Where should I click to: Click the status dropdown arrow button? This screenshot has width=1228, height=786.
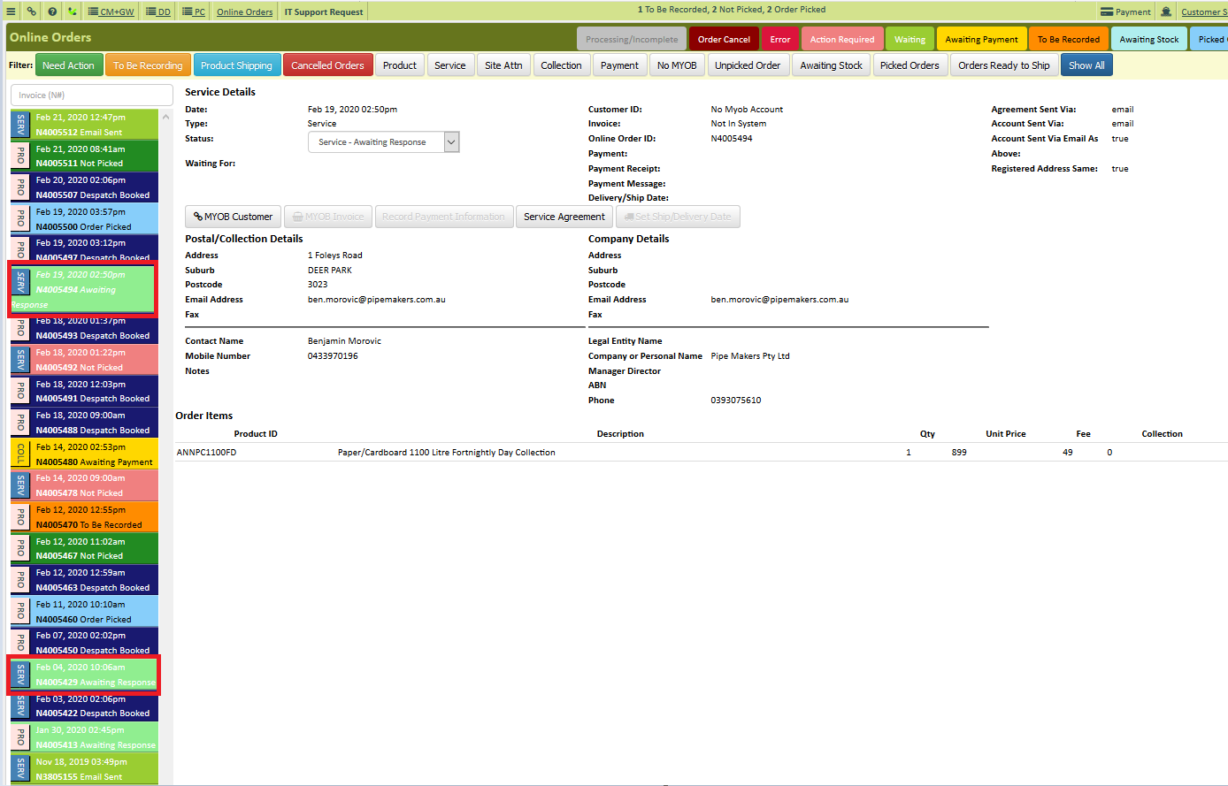click(451, 142)
